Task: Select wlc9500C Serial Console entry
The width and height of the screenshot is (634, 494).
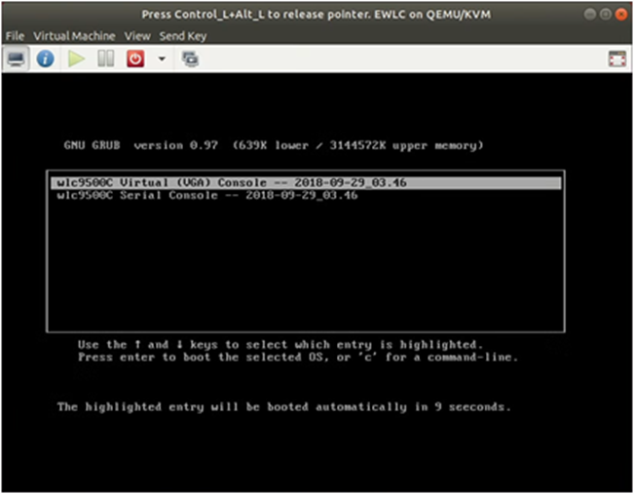Action: (207, 196)
